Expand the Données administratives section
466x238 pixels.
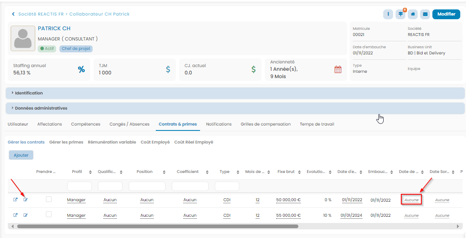point(41,108)
